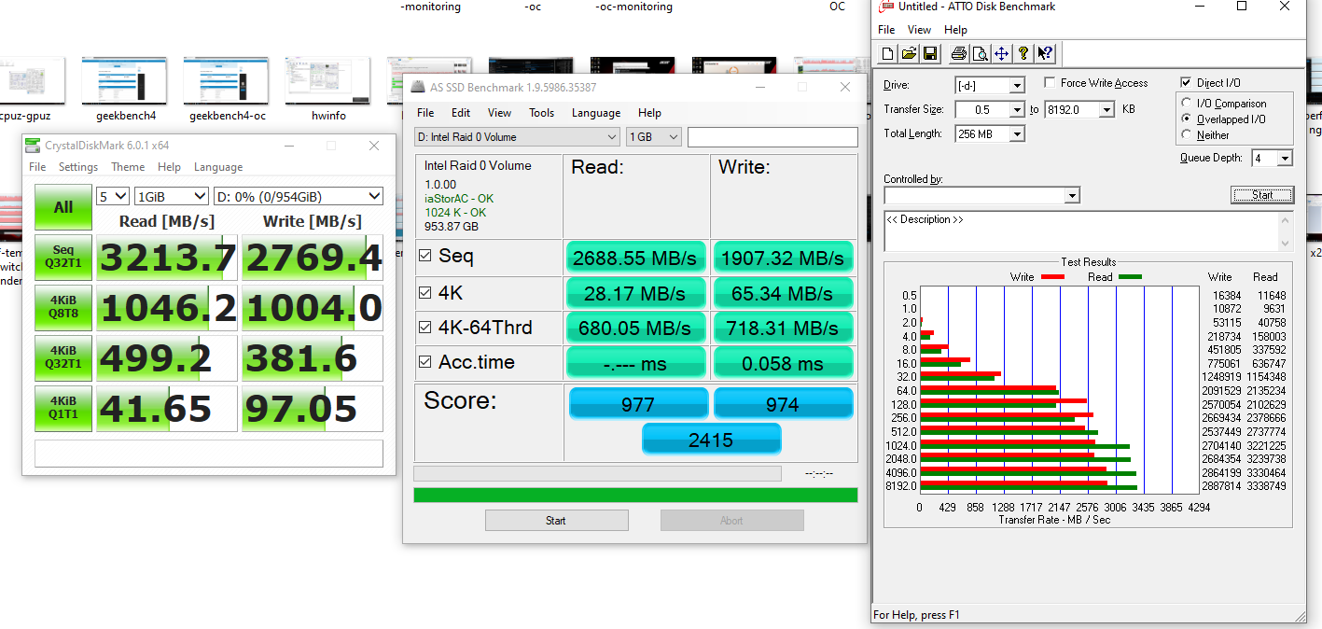Click AS SSD text field beside 1 GB
Image resolution: width=1322 pixels, height=629 pixels.
(772, 137)
